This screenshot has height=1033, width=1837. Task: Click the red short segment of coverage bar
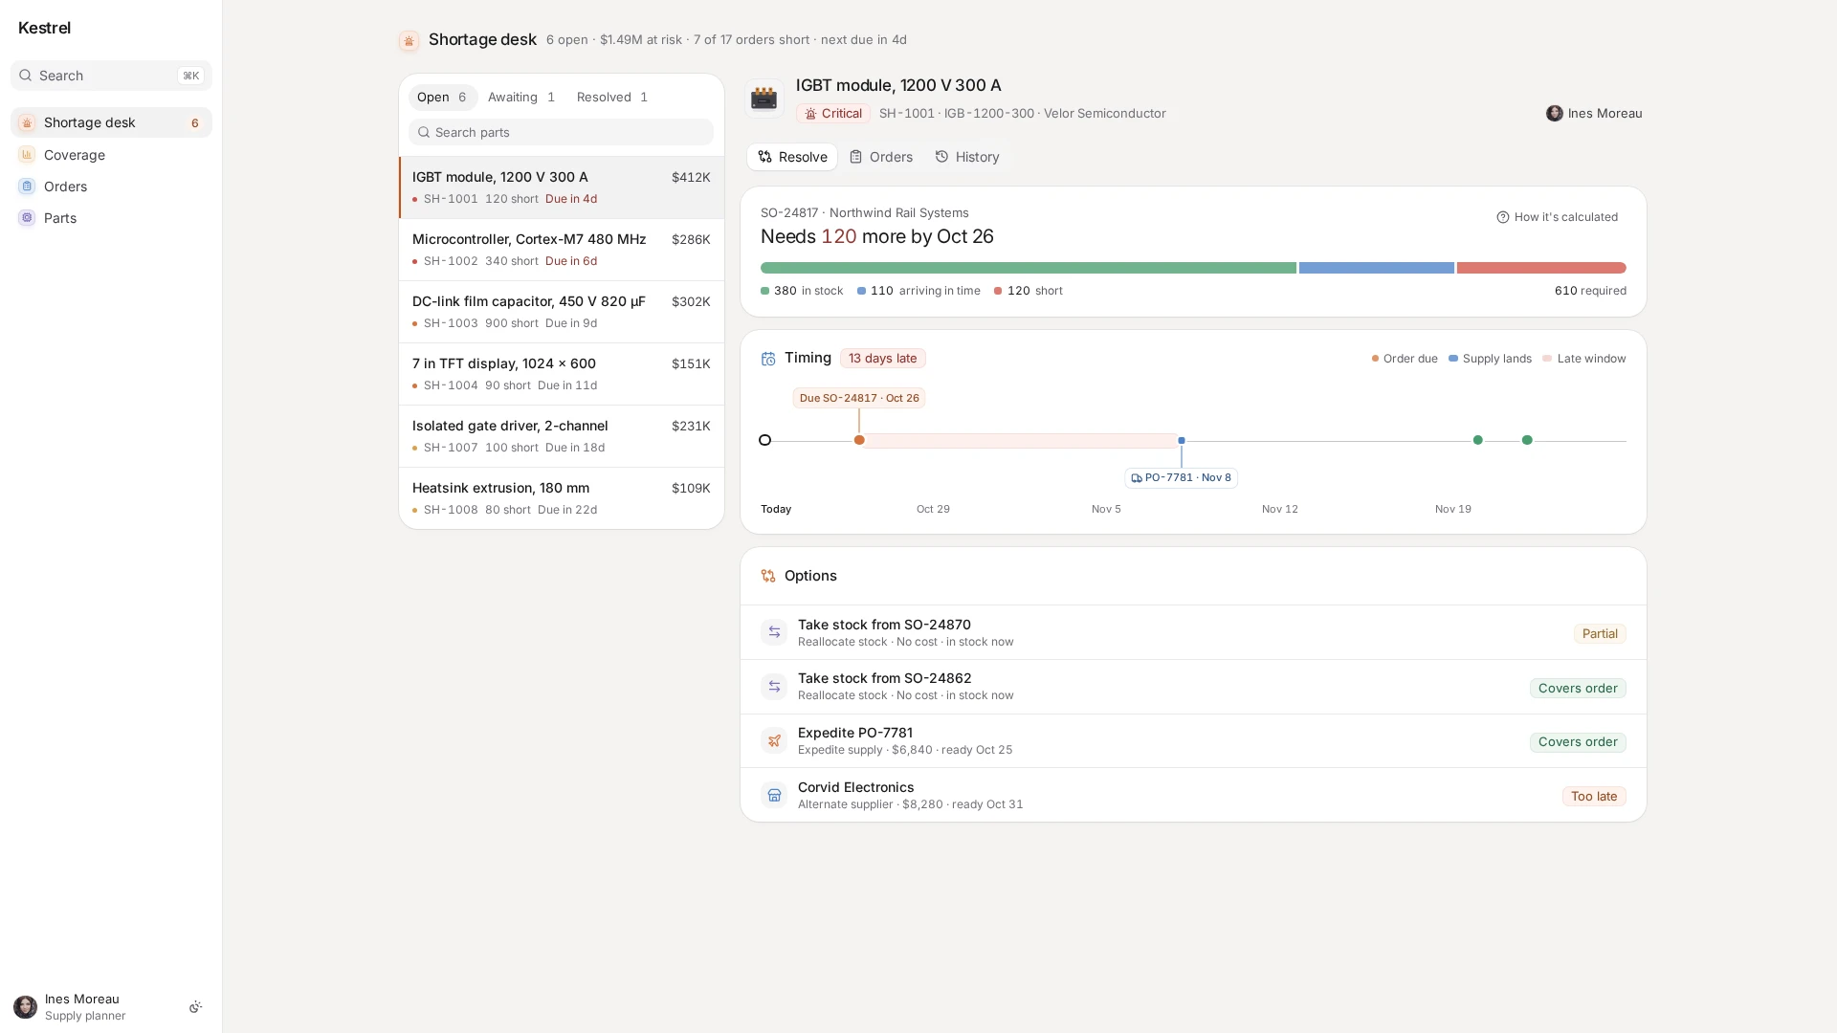tap(1541, 268)
